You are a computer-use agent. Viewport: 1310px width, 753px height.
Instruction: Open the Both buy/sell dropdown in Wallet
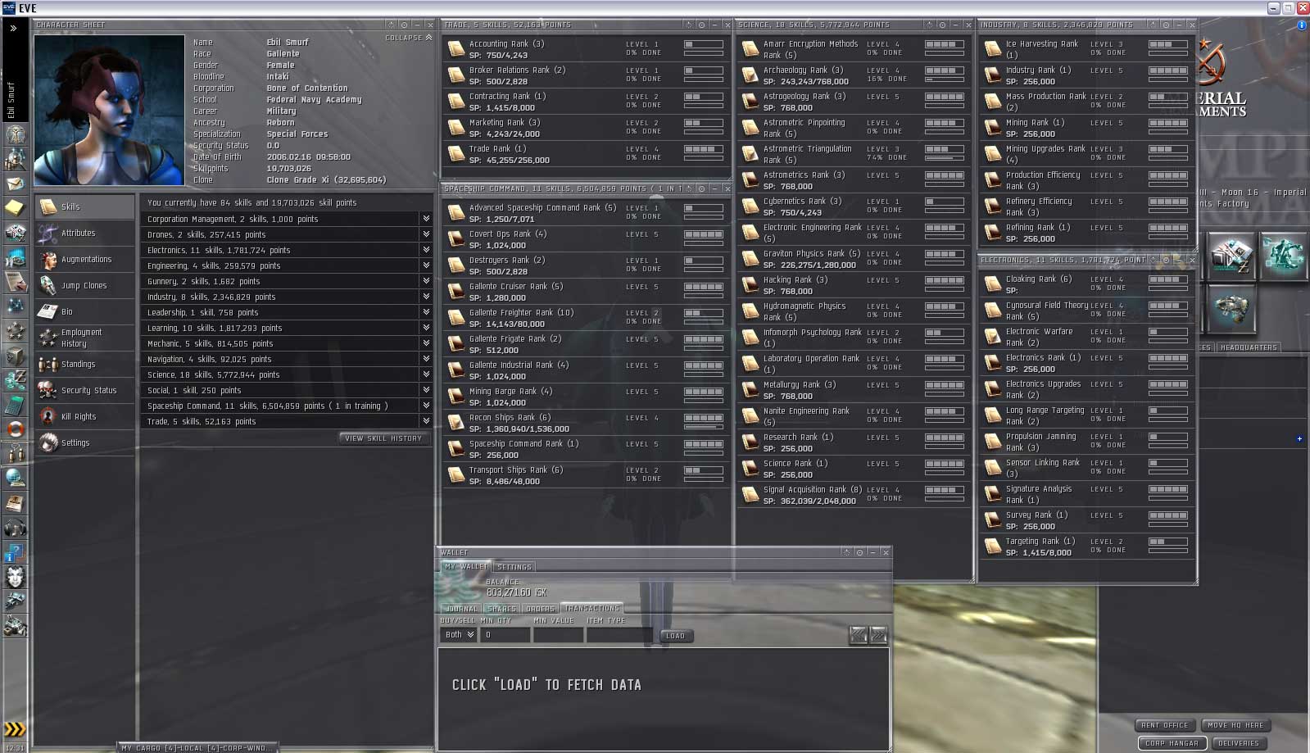point(459,635)
